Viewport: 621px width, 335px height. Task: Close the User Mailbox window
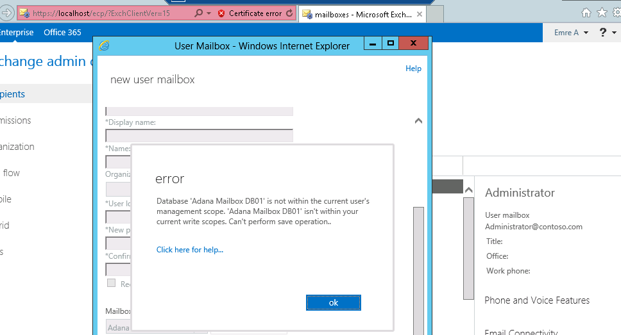click(x=414, y=44)
